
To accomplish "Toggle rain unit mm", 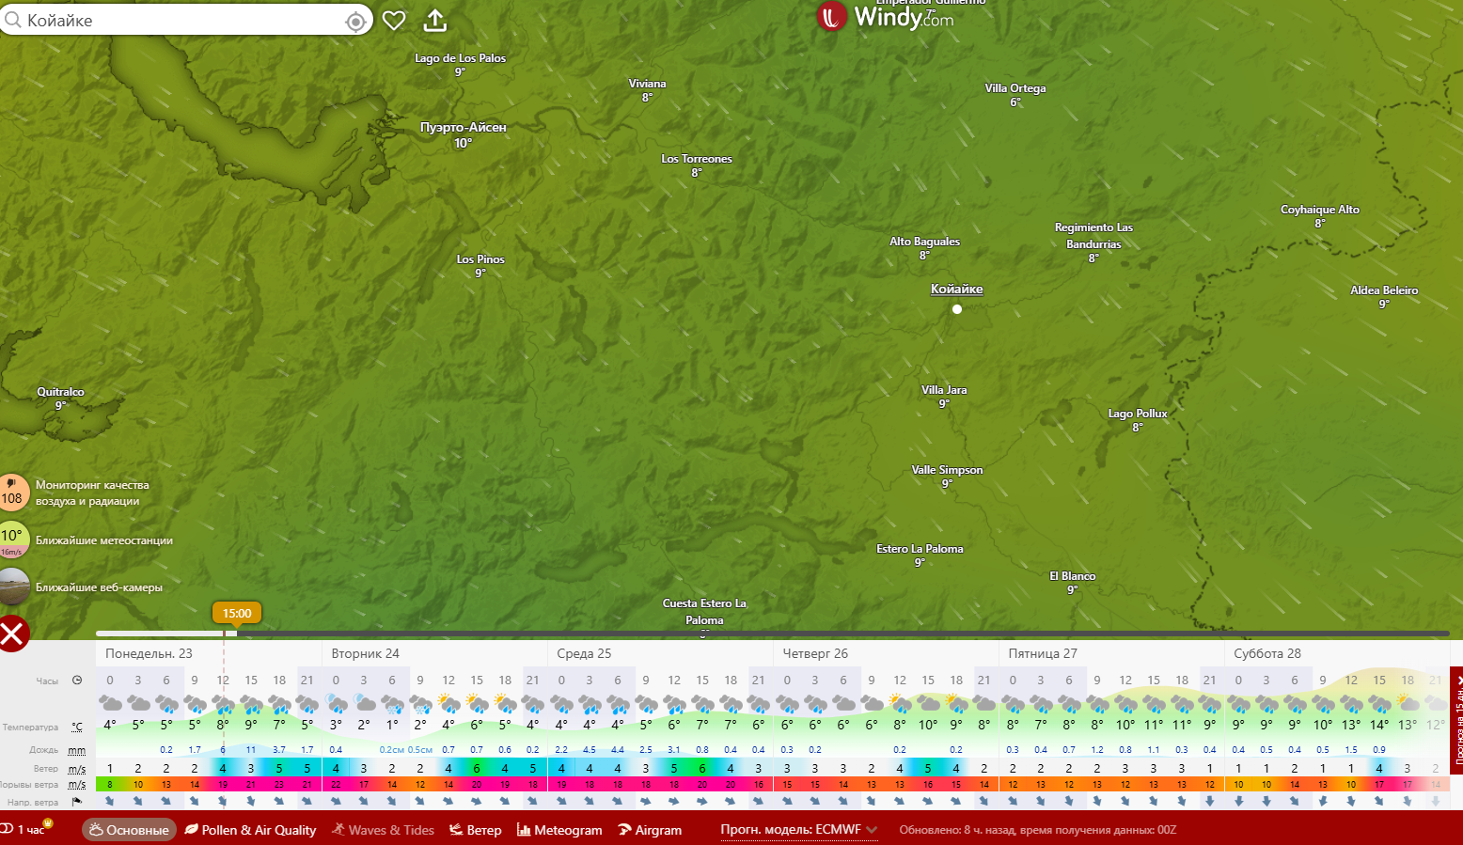I will [x=77, y=750].
